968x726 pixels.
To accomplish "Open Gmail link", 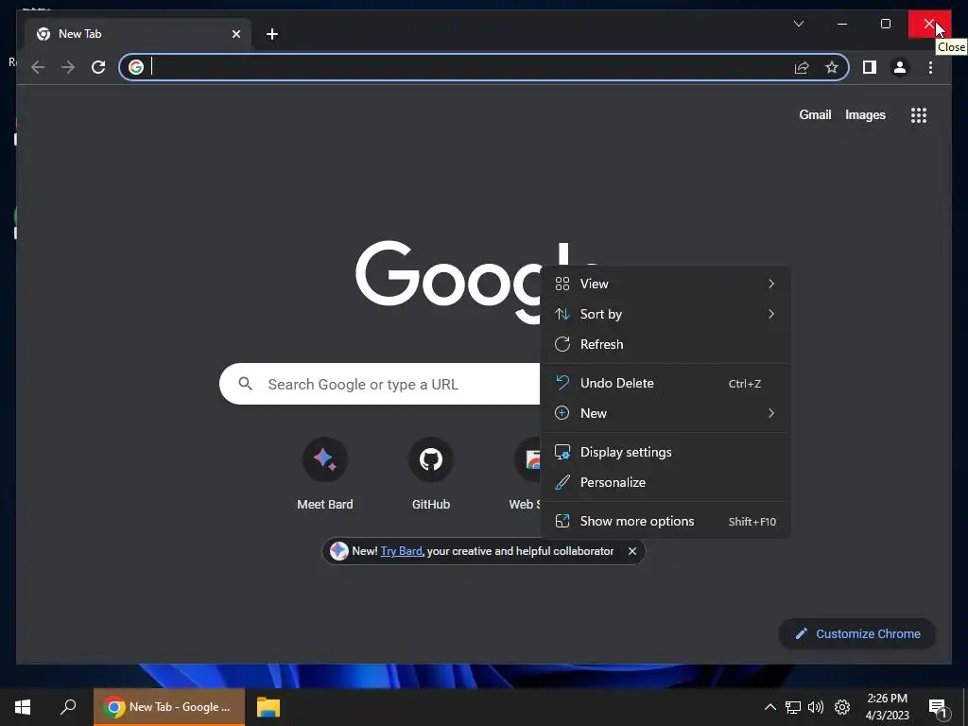I will 815,114.
